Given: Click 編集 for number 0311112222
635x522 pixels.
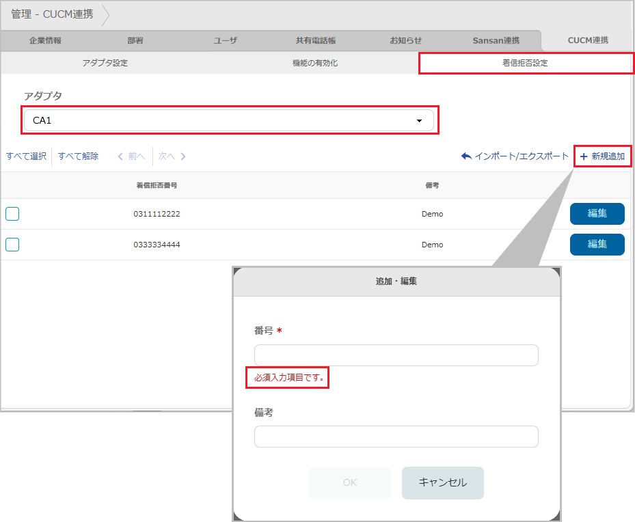Looking at the screenshot, I should tap(597, 214).
